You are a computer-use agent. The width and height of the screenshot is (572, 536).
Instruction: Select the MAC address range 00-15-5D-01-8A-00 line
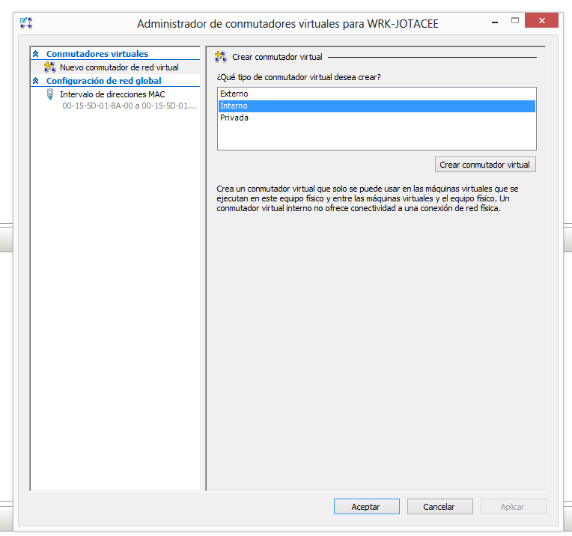tap(129, 106)
